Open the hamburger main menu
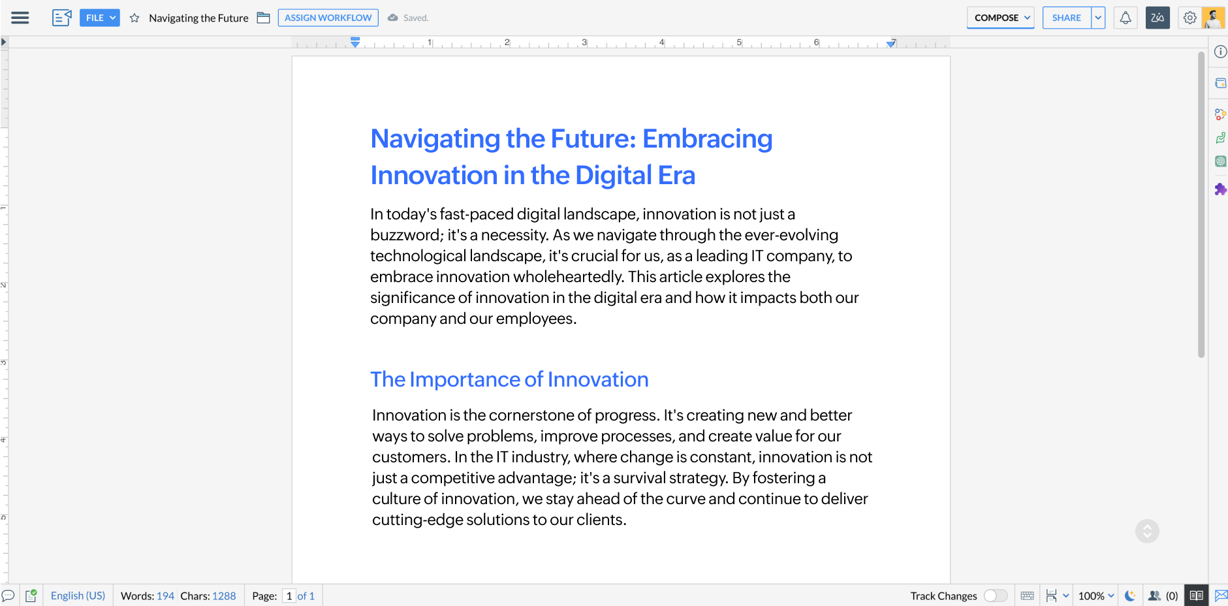The height and width of the screenshot is (606, 1228). click(x=20, y=18)
